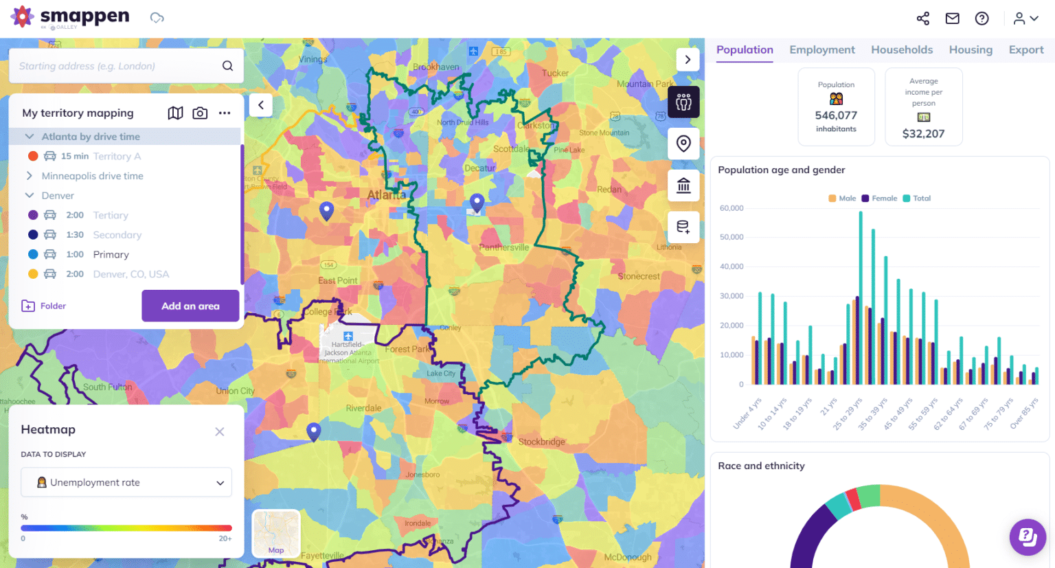Click the help question mark icon

coord(982,19)
